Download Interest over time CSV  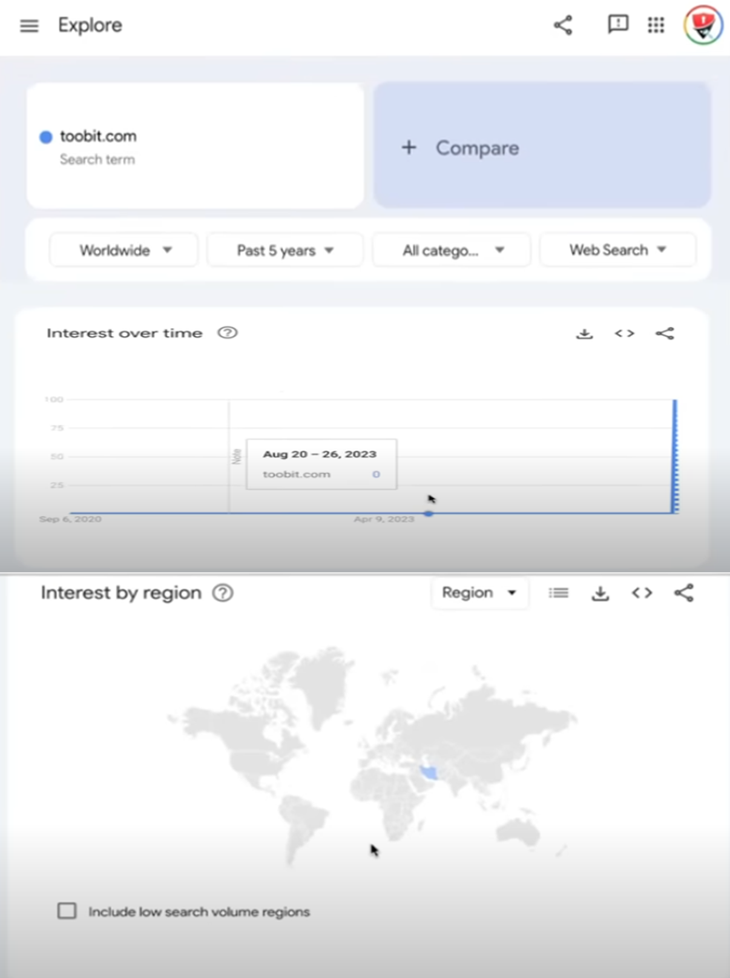(x=584, y=334)
